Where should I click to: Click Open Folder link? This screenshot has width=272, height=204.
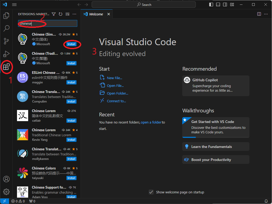[118, 93]
